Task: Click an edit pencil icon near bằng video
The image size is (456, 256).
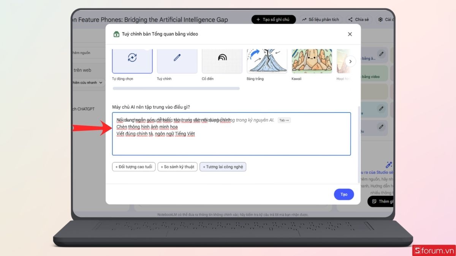Action: (x=381, y=54)
